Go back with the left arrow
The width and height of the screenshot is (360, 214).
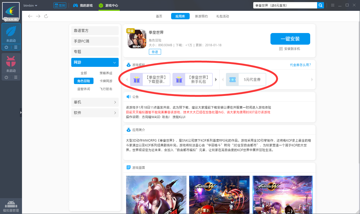coord(30,16)
